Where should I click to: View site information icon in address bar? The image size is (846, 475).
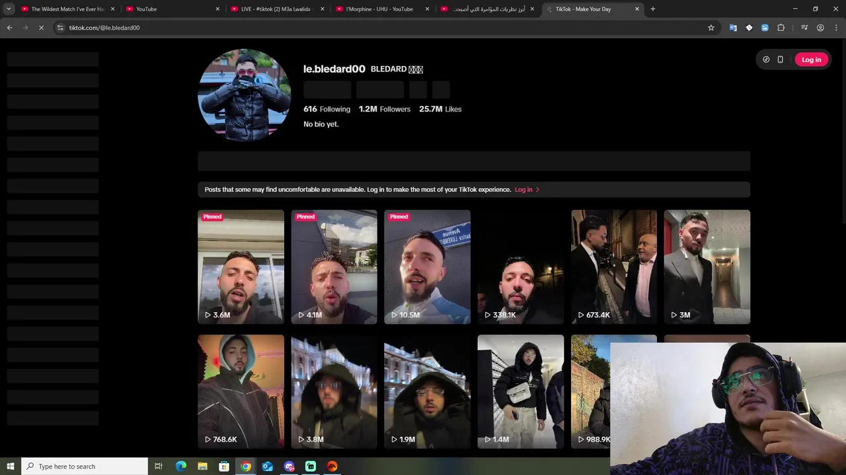coord(60,28)
